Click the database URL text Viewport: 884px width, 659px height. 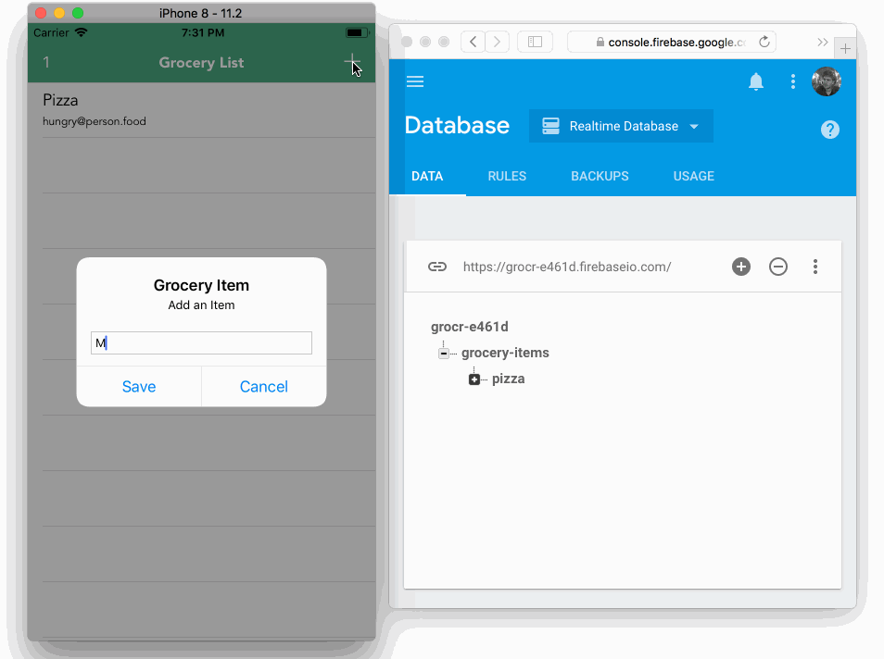click(x=566, y=267)
